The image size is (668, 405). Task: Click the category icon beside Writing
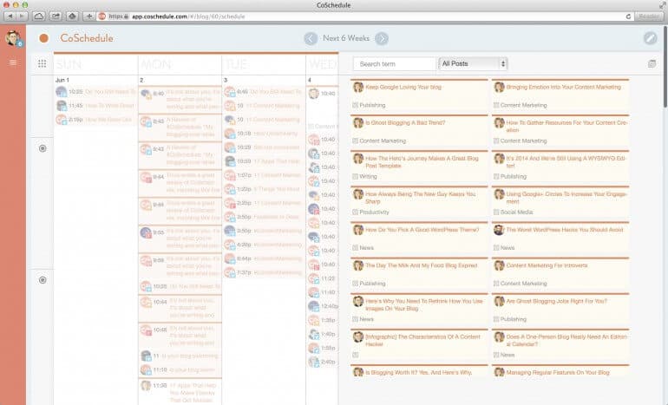[356, 176]
